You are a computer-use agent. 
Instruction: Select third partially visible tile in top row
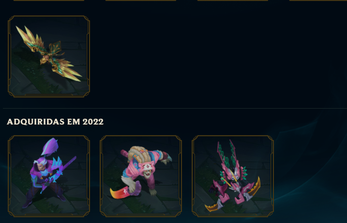tap(233, 0)
